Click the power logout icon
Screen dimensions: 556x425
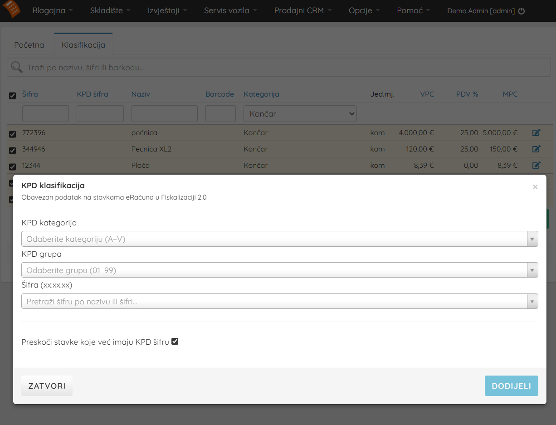click(522, 11)
